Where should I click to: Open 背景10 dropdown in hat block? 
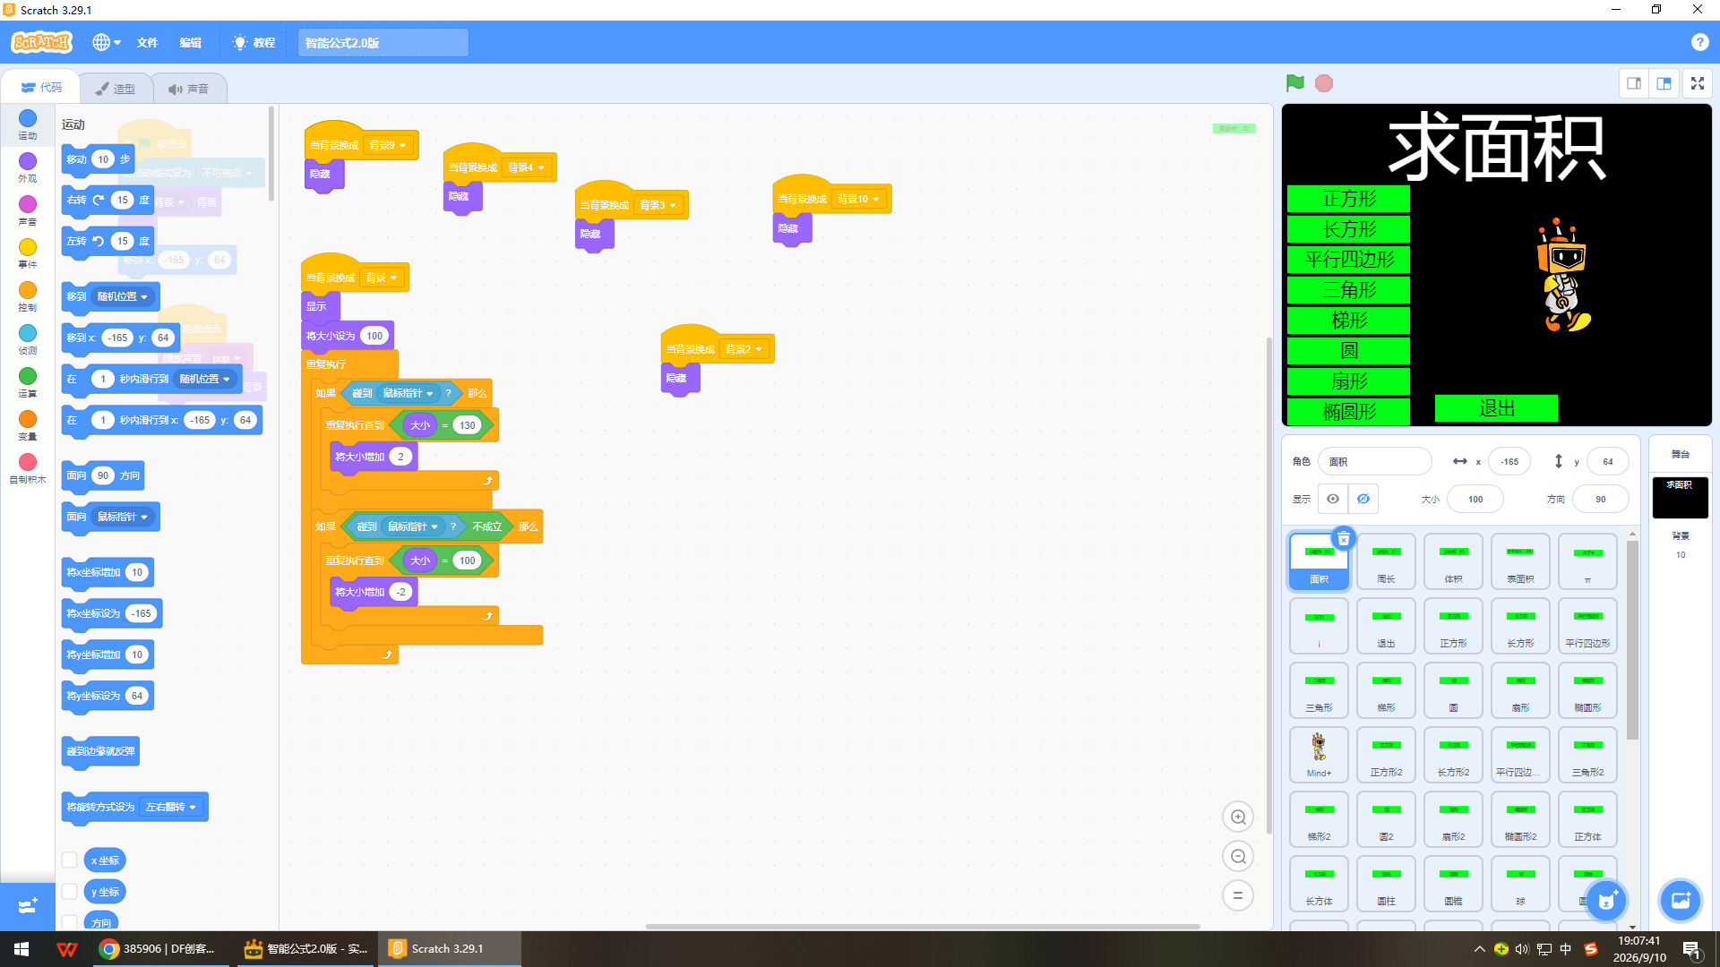click(858, 199)
